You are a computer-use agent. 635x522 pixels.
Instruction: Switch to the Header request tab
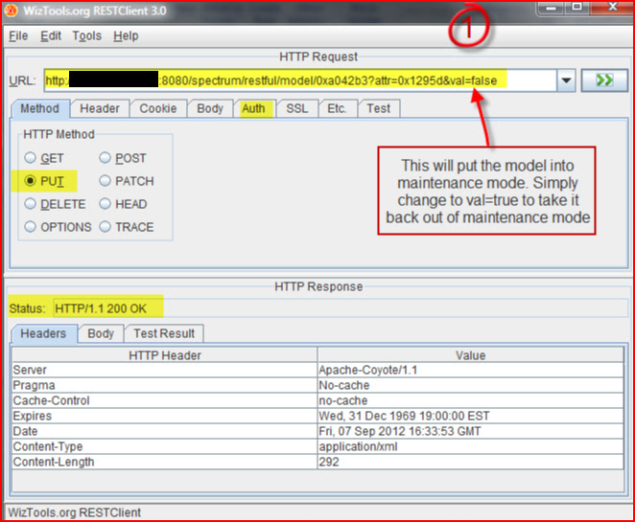(100, 108)
